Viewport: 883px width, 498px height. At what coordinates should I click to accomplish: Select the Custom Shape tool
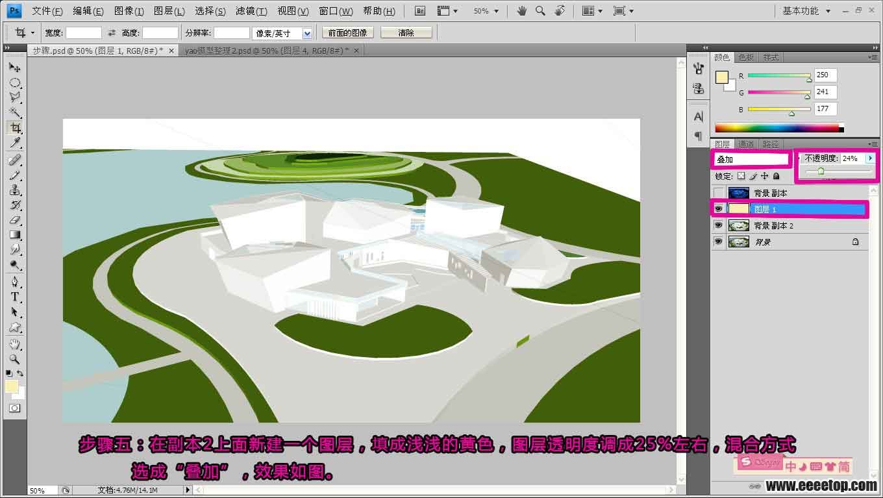click(15, 327)
